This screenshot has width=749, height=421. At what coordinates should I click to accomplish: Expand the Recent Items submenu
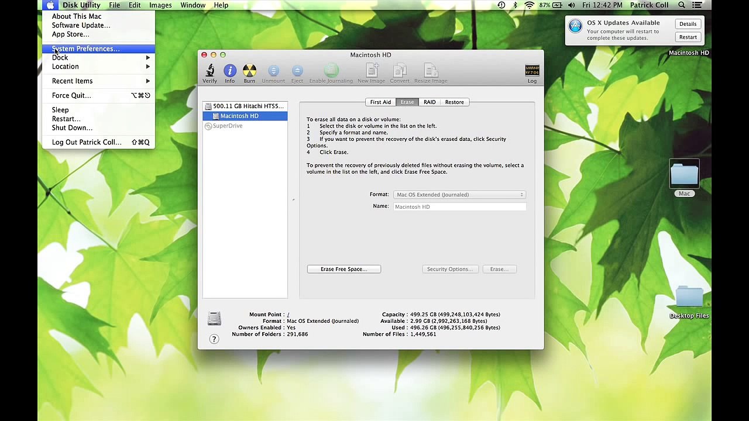(x=98, y=81)
